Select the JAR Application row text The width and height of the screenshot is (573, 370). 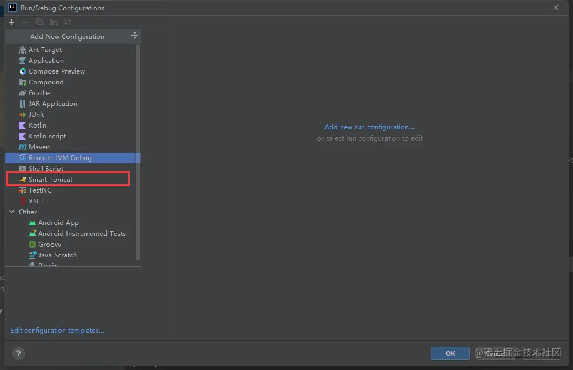[53, 104]
